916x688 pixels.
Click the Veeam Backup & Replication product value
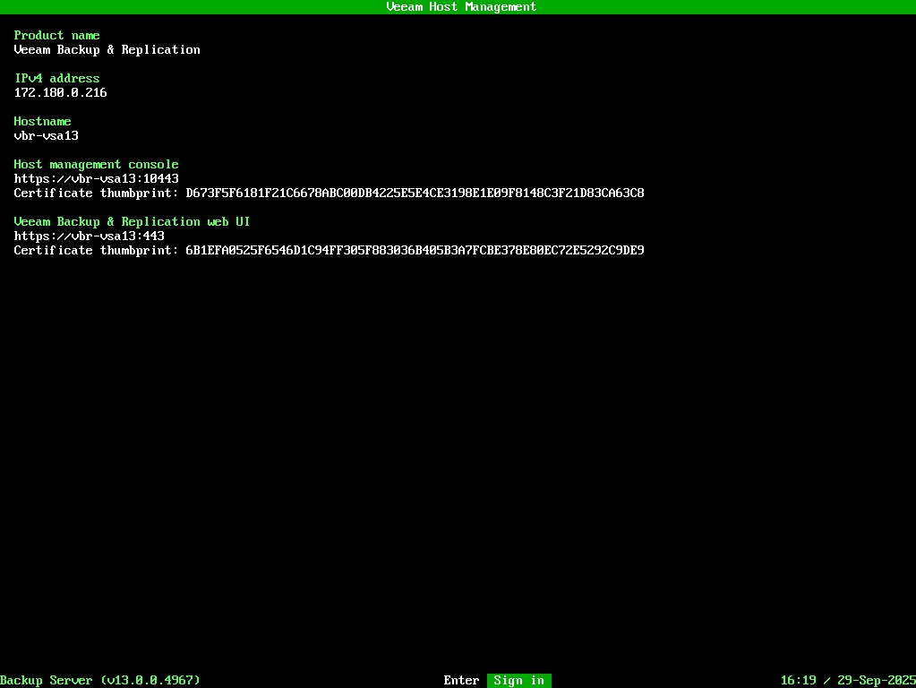coord(107,50)
